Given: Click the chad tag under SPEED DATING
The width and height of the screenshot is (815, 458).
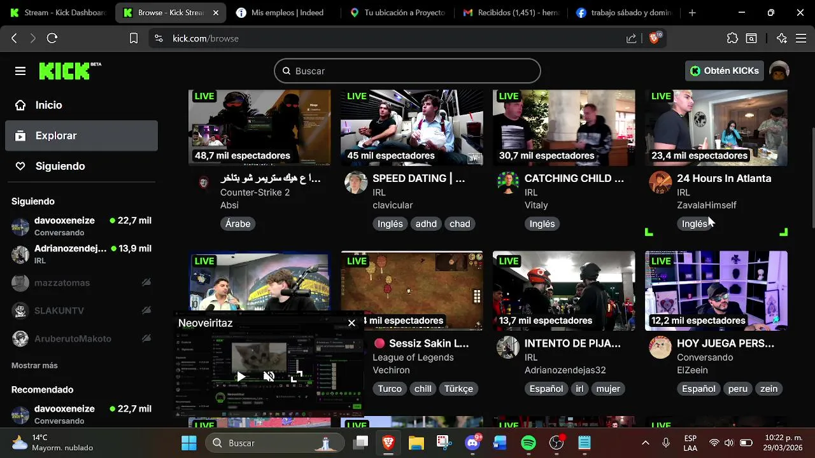Looking at the screenshot, I should (460, 224).
